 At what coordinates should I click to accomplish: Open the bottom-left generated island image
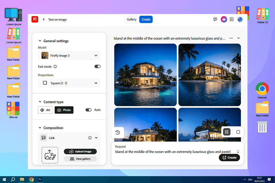click(146, 125)
